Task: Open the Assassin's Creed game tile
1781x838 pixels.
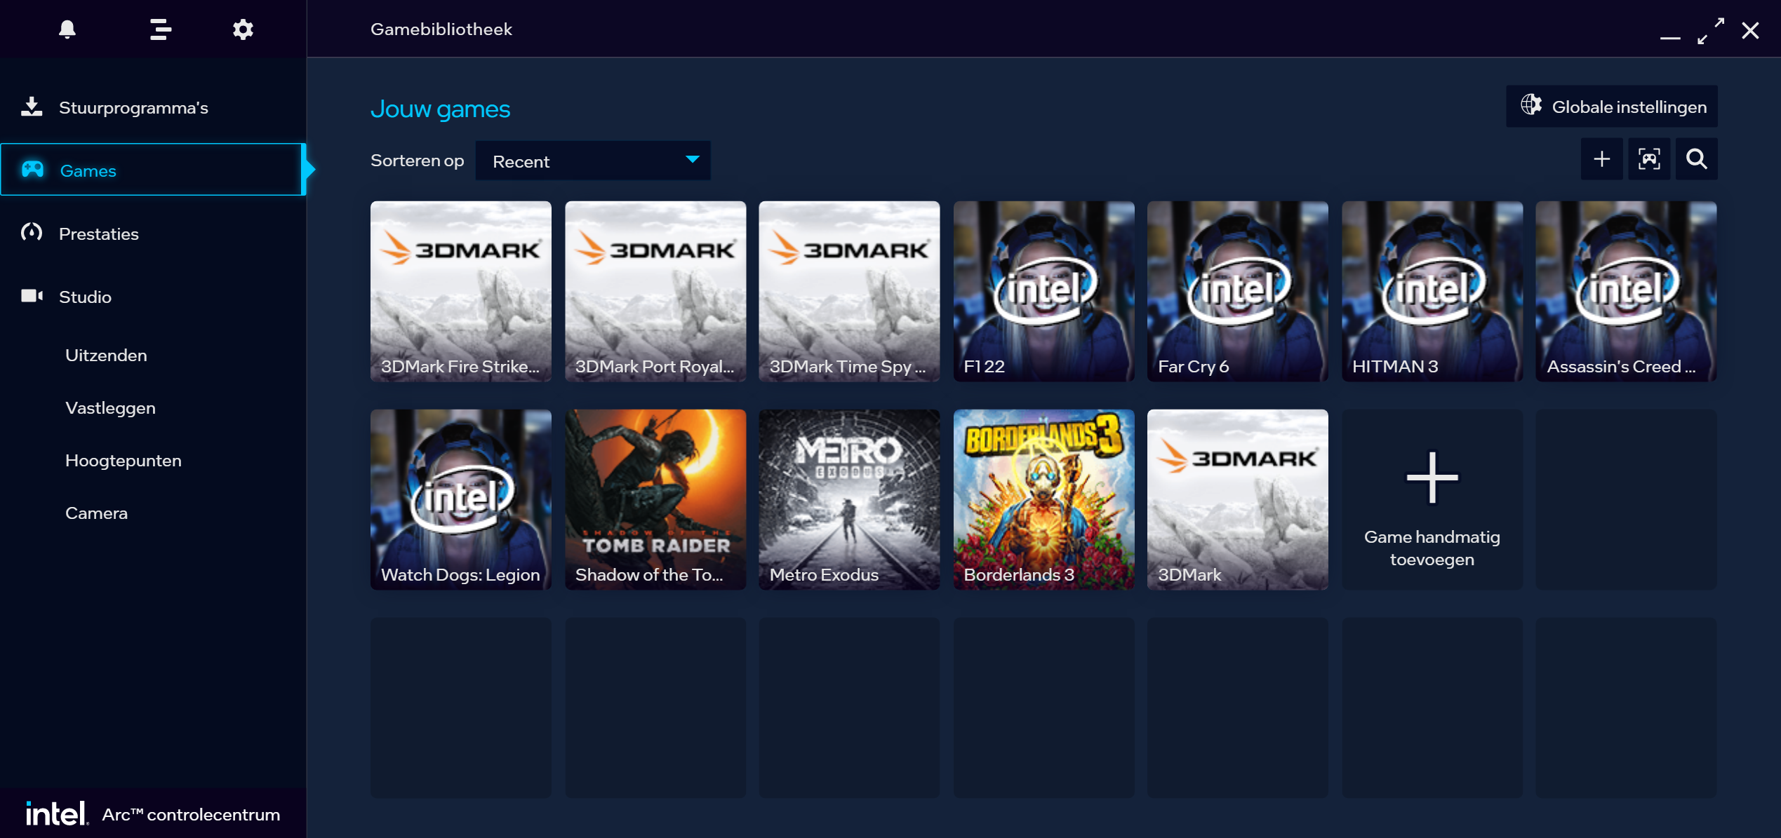Action: (x=1626, y=291)
